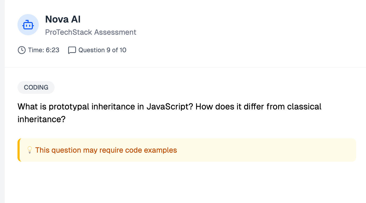
Task: Click the lightbulb hint icon
Action: (x=30, y=150)
